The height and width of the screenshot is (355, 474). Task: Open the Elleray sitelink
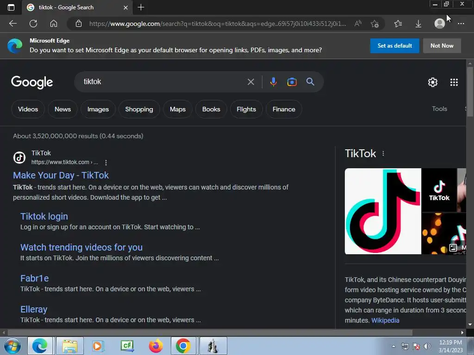[x=34, y=309]
